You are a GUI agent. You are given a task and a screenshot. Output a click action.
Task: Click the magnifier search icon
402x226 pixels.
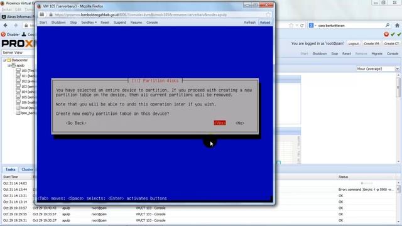click(387, 25)
